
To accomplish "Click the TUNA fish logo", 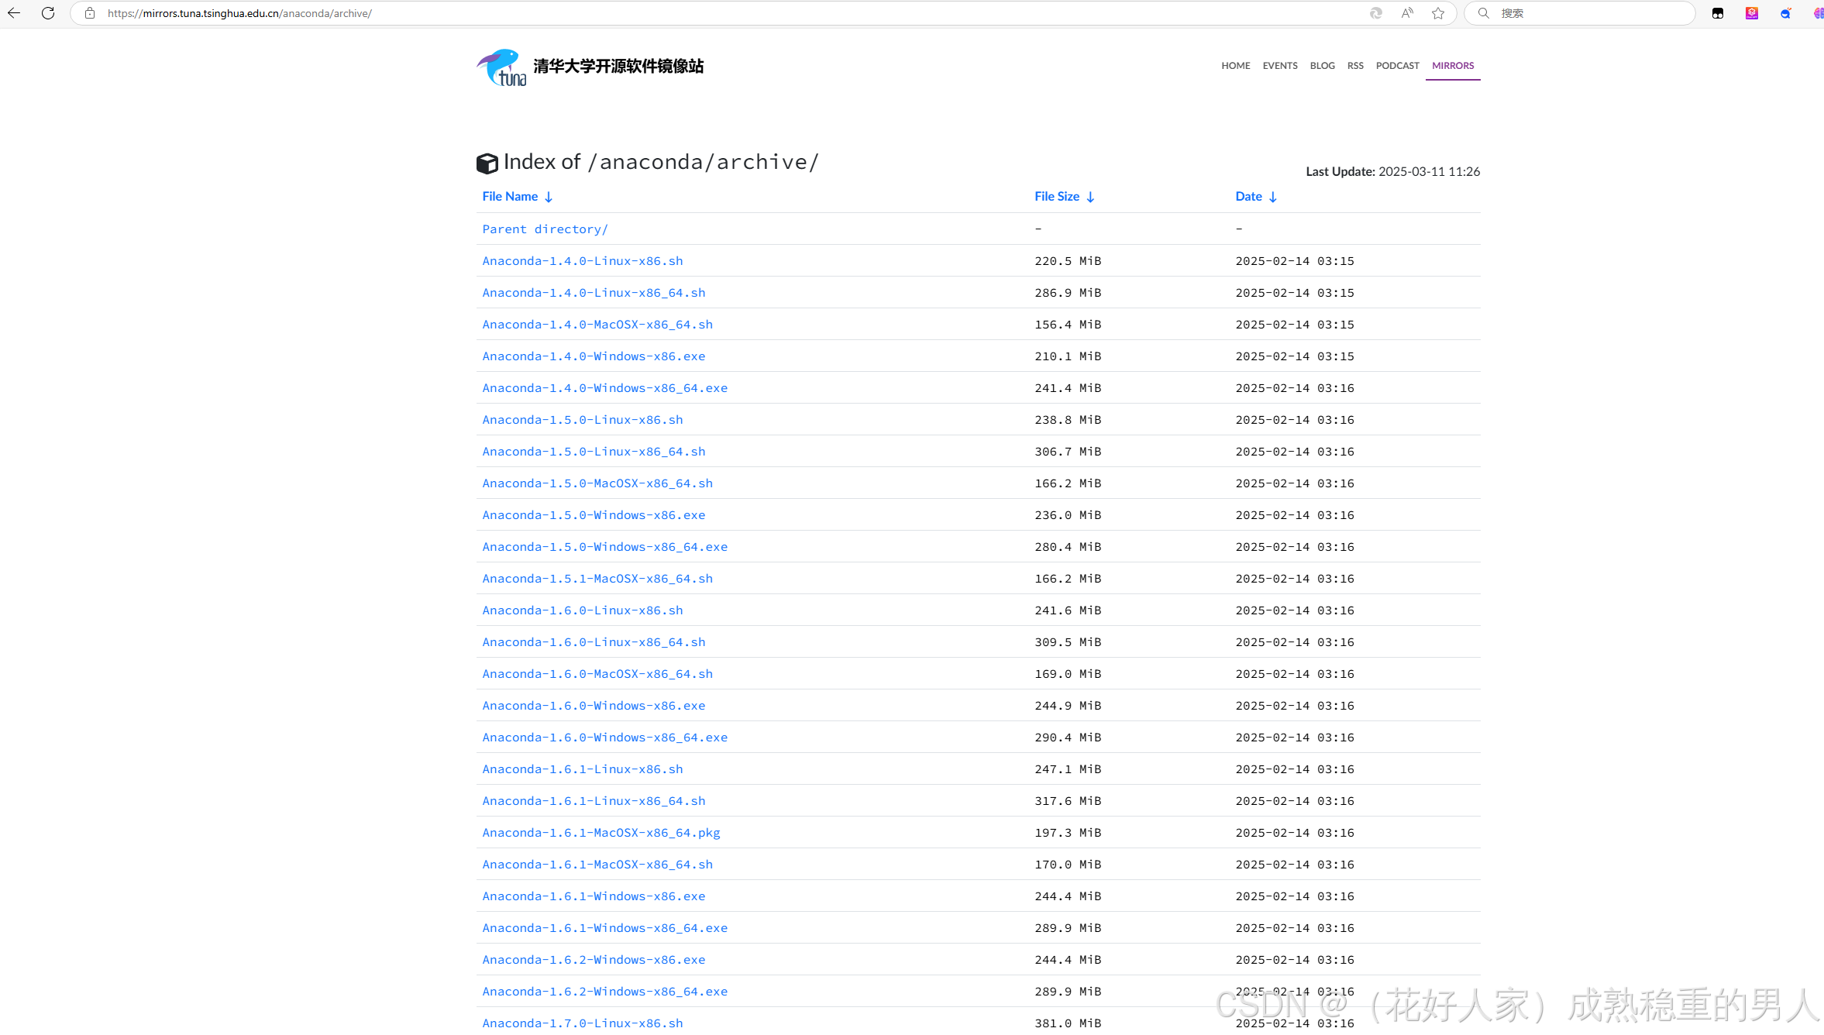I will tap(501, 67).
